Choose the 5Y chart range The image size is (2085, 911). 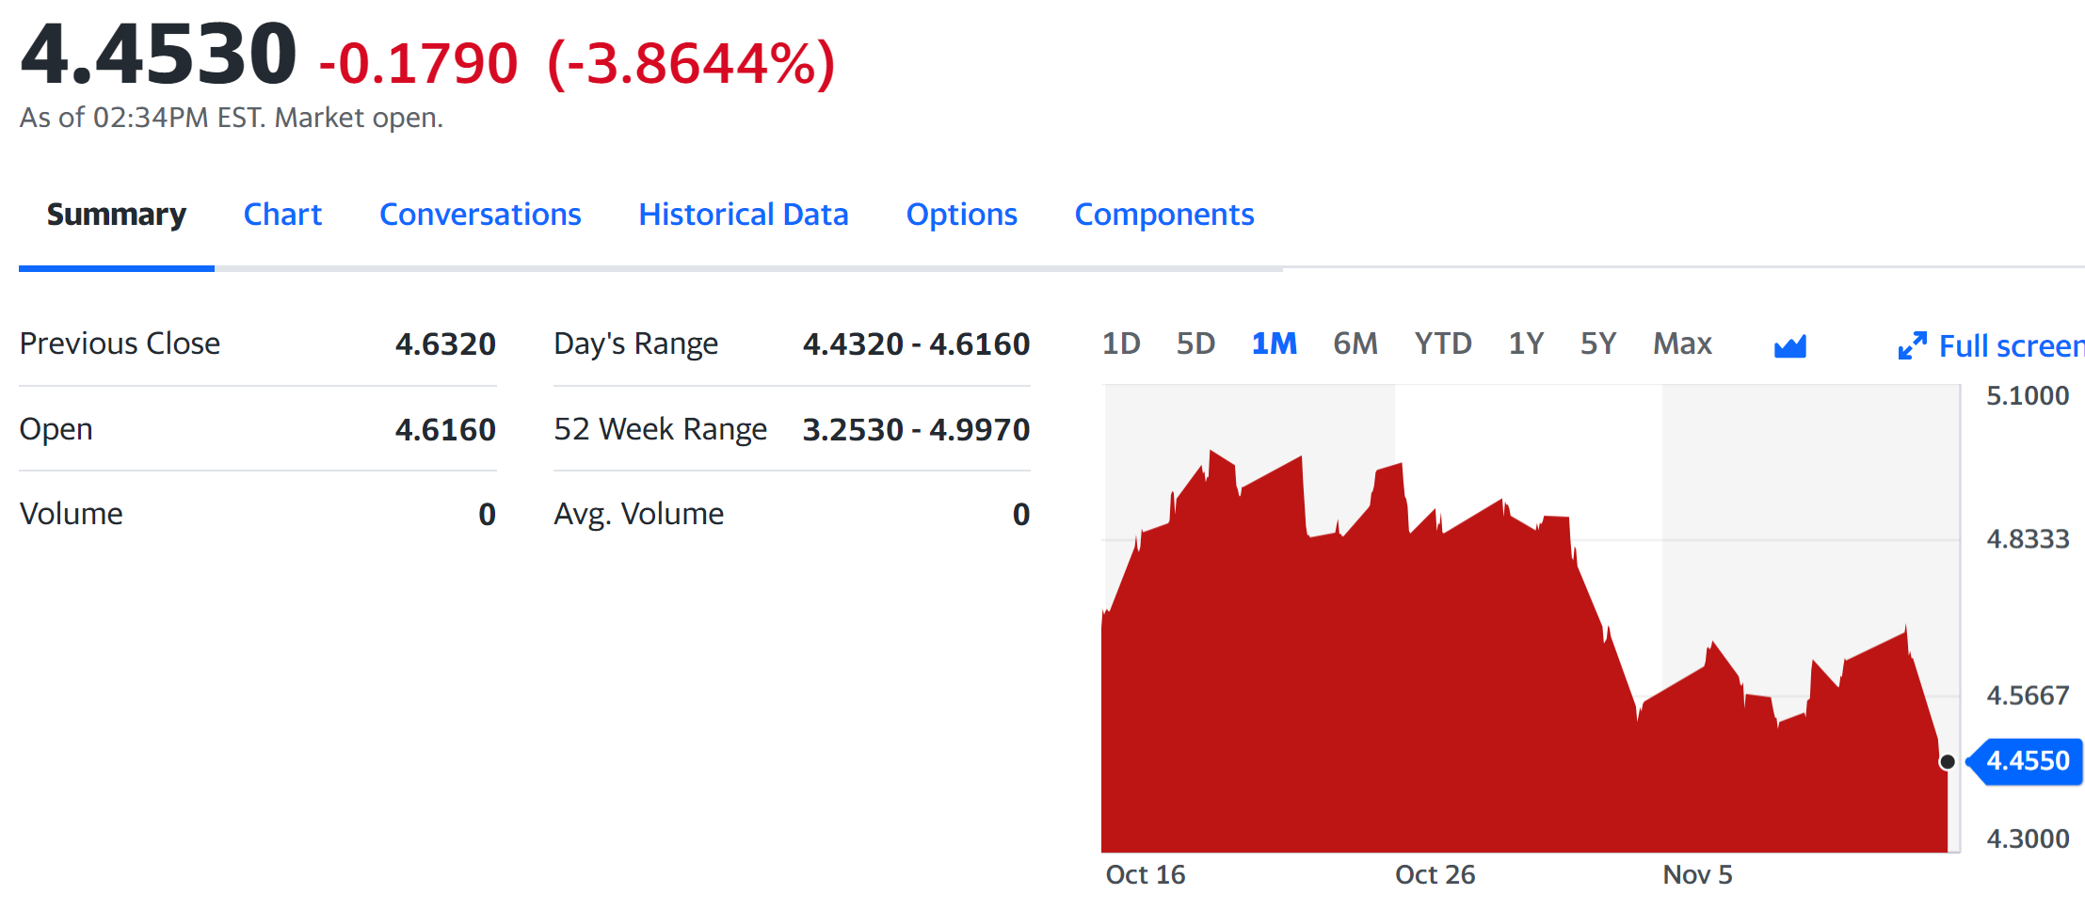[1597, 344]
